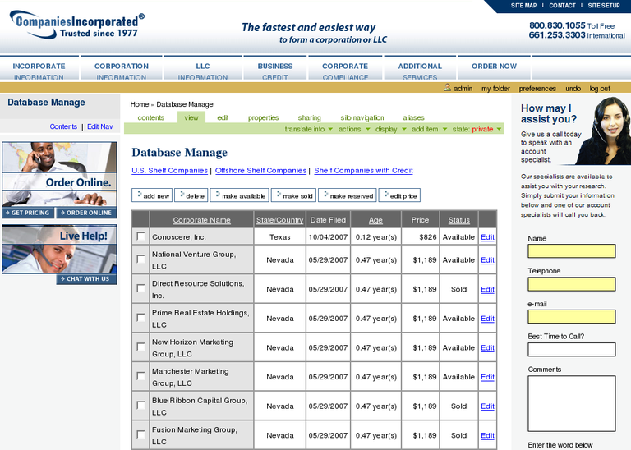Screen dimensions: 631x450
Task: Open Shelf Companies with Credit link
Action: point(363,171)
